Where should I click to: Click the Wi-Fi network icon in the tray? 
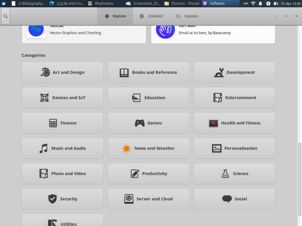tap(253, 3)
